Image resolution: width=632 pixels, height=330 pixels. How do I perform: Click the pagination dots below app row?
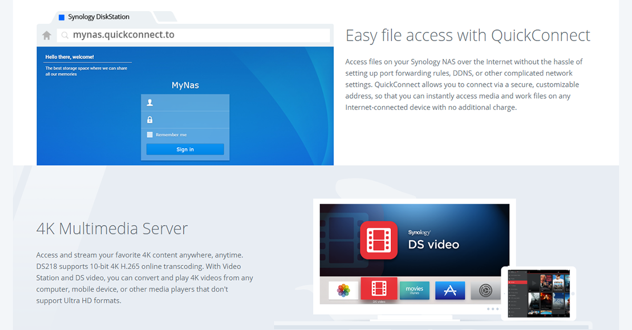(492, 309)
